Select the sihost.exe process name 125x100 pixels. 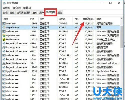(x=11, y=91)
